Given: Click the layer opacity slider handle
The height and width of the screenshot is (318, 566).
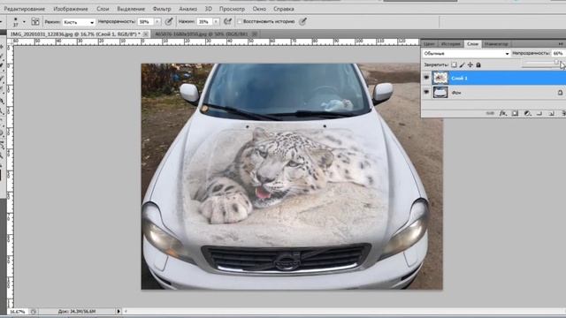Looking at the screenshot, I should coord(556,63).
